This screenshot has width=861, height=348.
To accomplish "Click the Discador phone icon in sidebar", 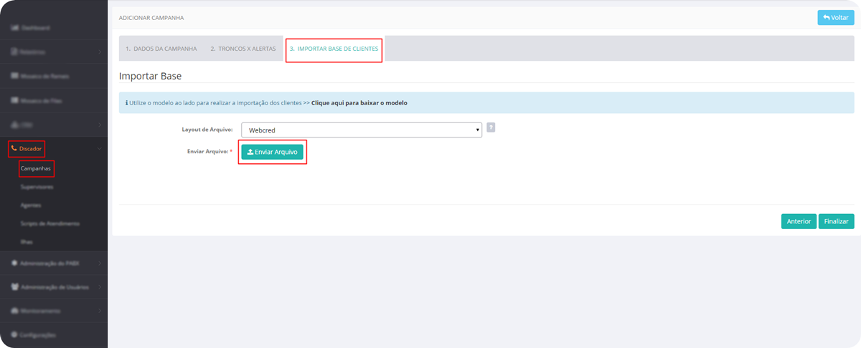I will (14, 149).
